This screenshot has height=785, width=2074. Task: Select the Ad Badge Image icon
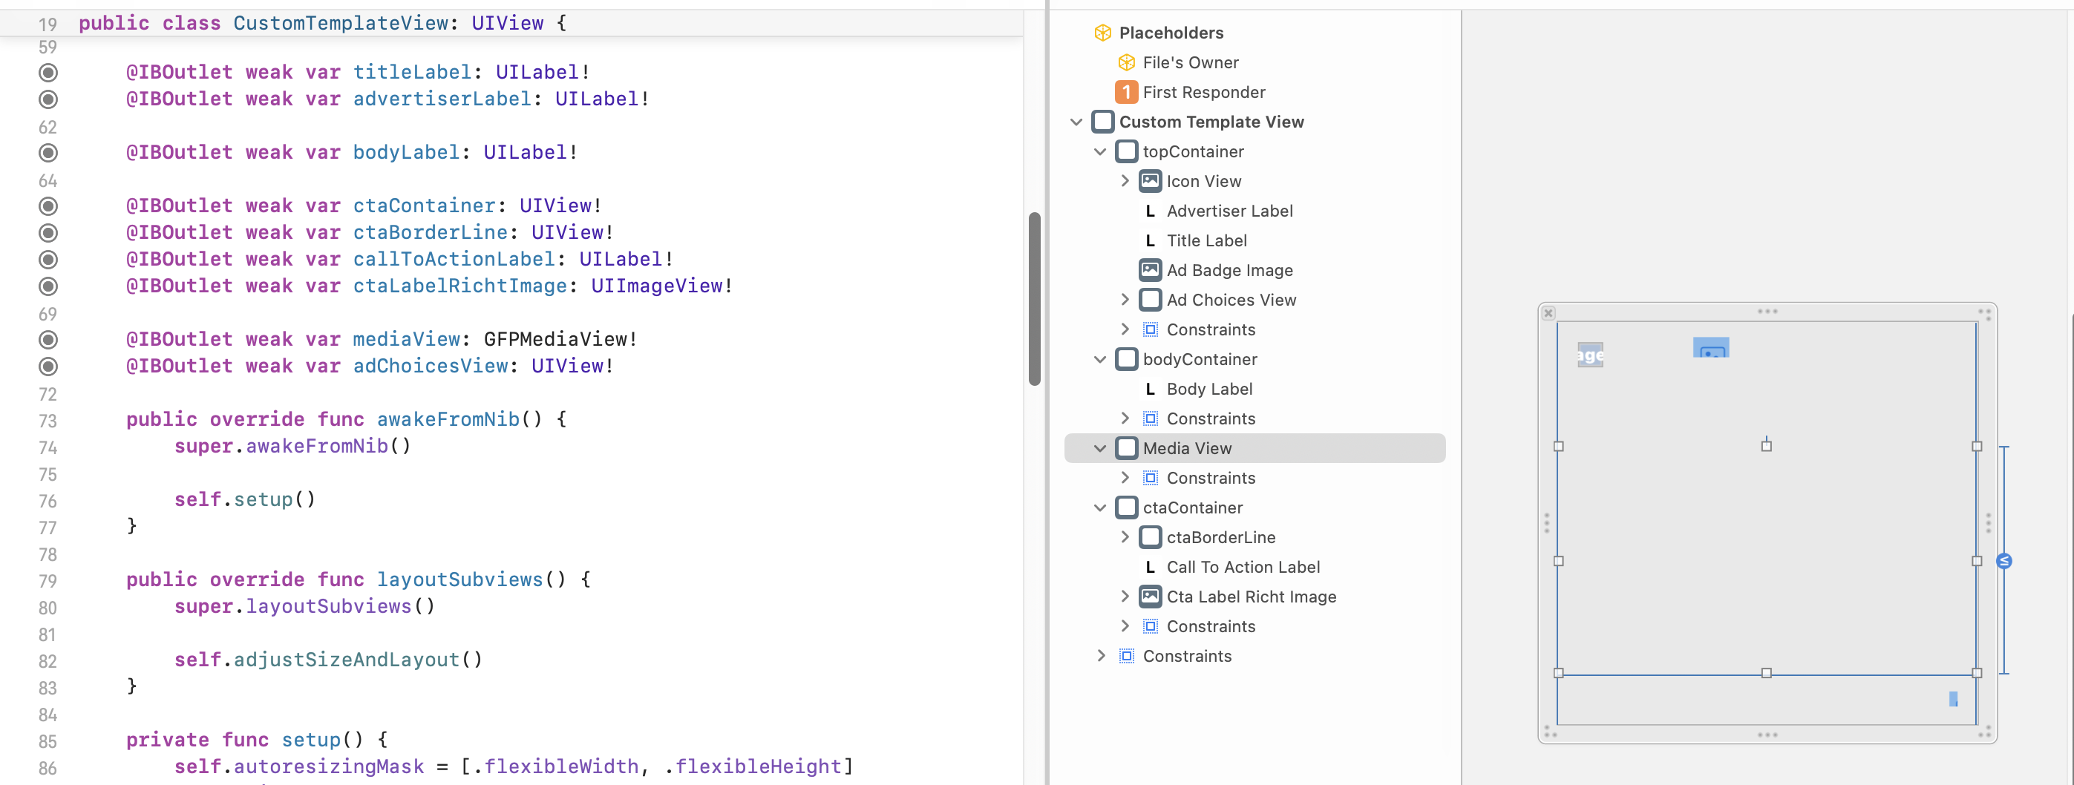pyautogui.click(x=1150, y=271)
